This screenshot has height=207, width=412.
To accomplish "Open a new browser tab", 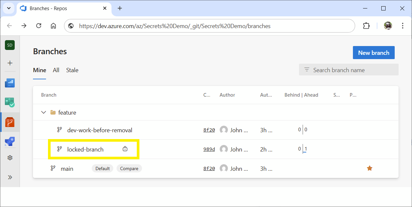I will (x=120, y=8).
